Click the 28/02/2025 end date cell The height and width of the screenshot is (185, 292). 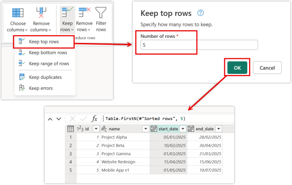pyautogui.click(x=205, y=137)
